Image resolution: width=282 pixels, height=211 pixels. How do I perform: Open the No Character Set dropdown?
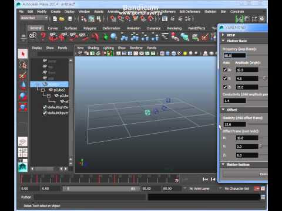click(x=220, y=189)
